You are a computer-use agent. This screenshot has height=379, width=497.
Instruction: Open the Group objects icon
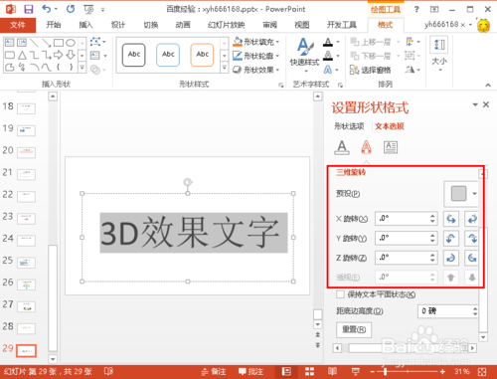coord(411,56)
